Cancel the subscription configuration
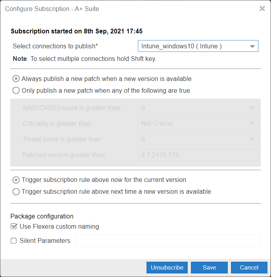 [249, 268]
